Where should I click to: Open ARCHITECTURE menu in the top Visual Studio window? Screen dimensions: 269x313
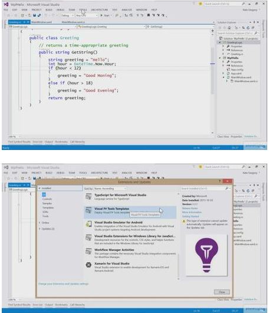[99, 9]
